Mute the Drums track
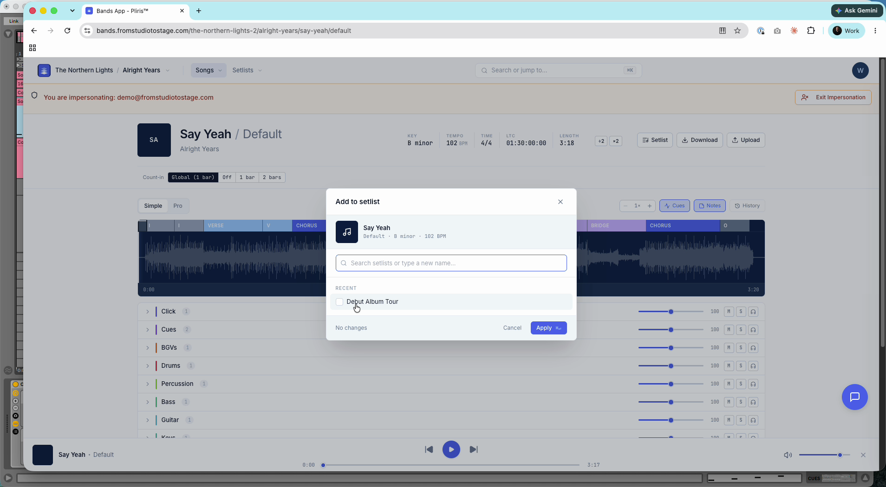 (x=729, y=366)
